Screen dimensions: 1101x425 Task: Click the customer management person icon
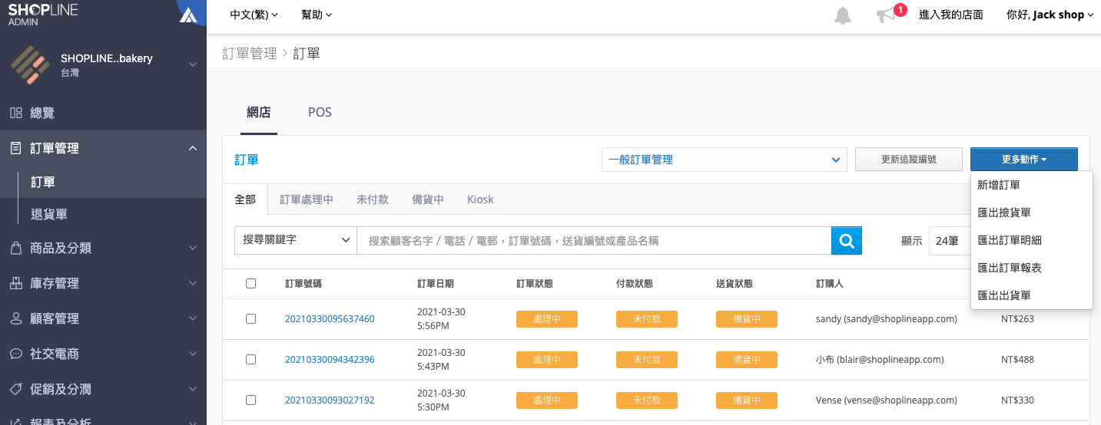(15, 318)
